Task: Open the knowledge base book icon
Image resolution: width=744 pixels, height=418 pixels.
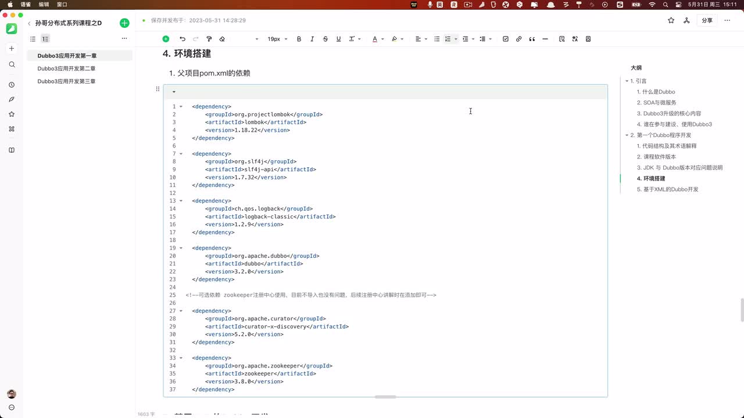Action: [12, 150]
